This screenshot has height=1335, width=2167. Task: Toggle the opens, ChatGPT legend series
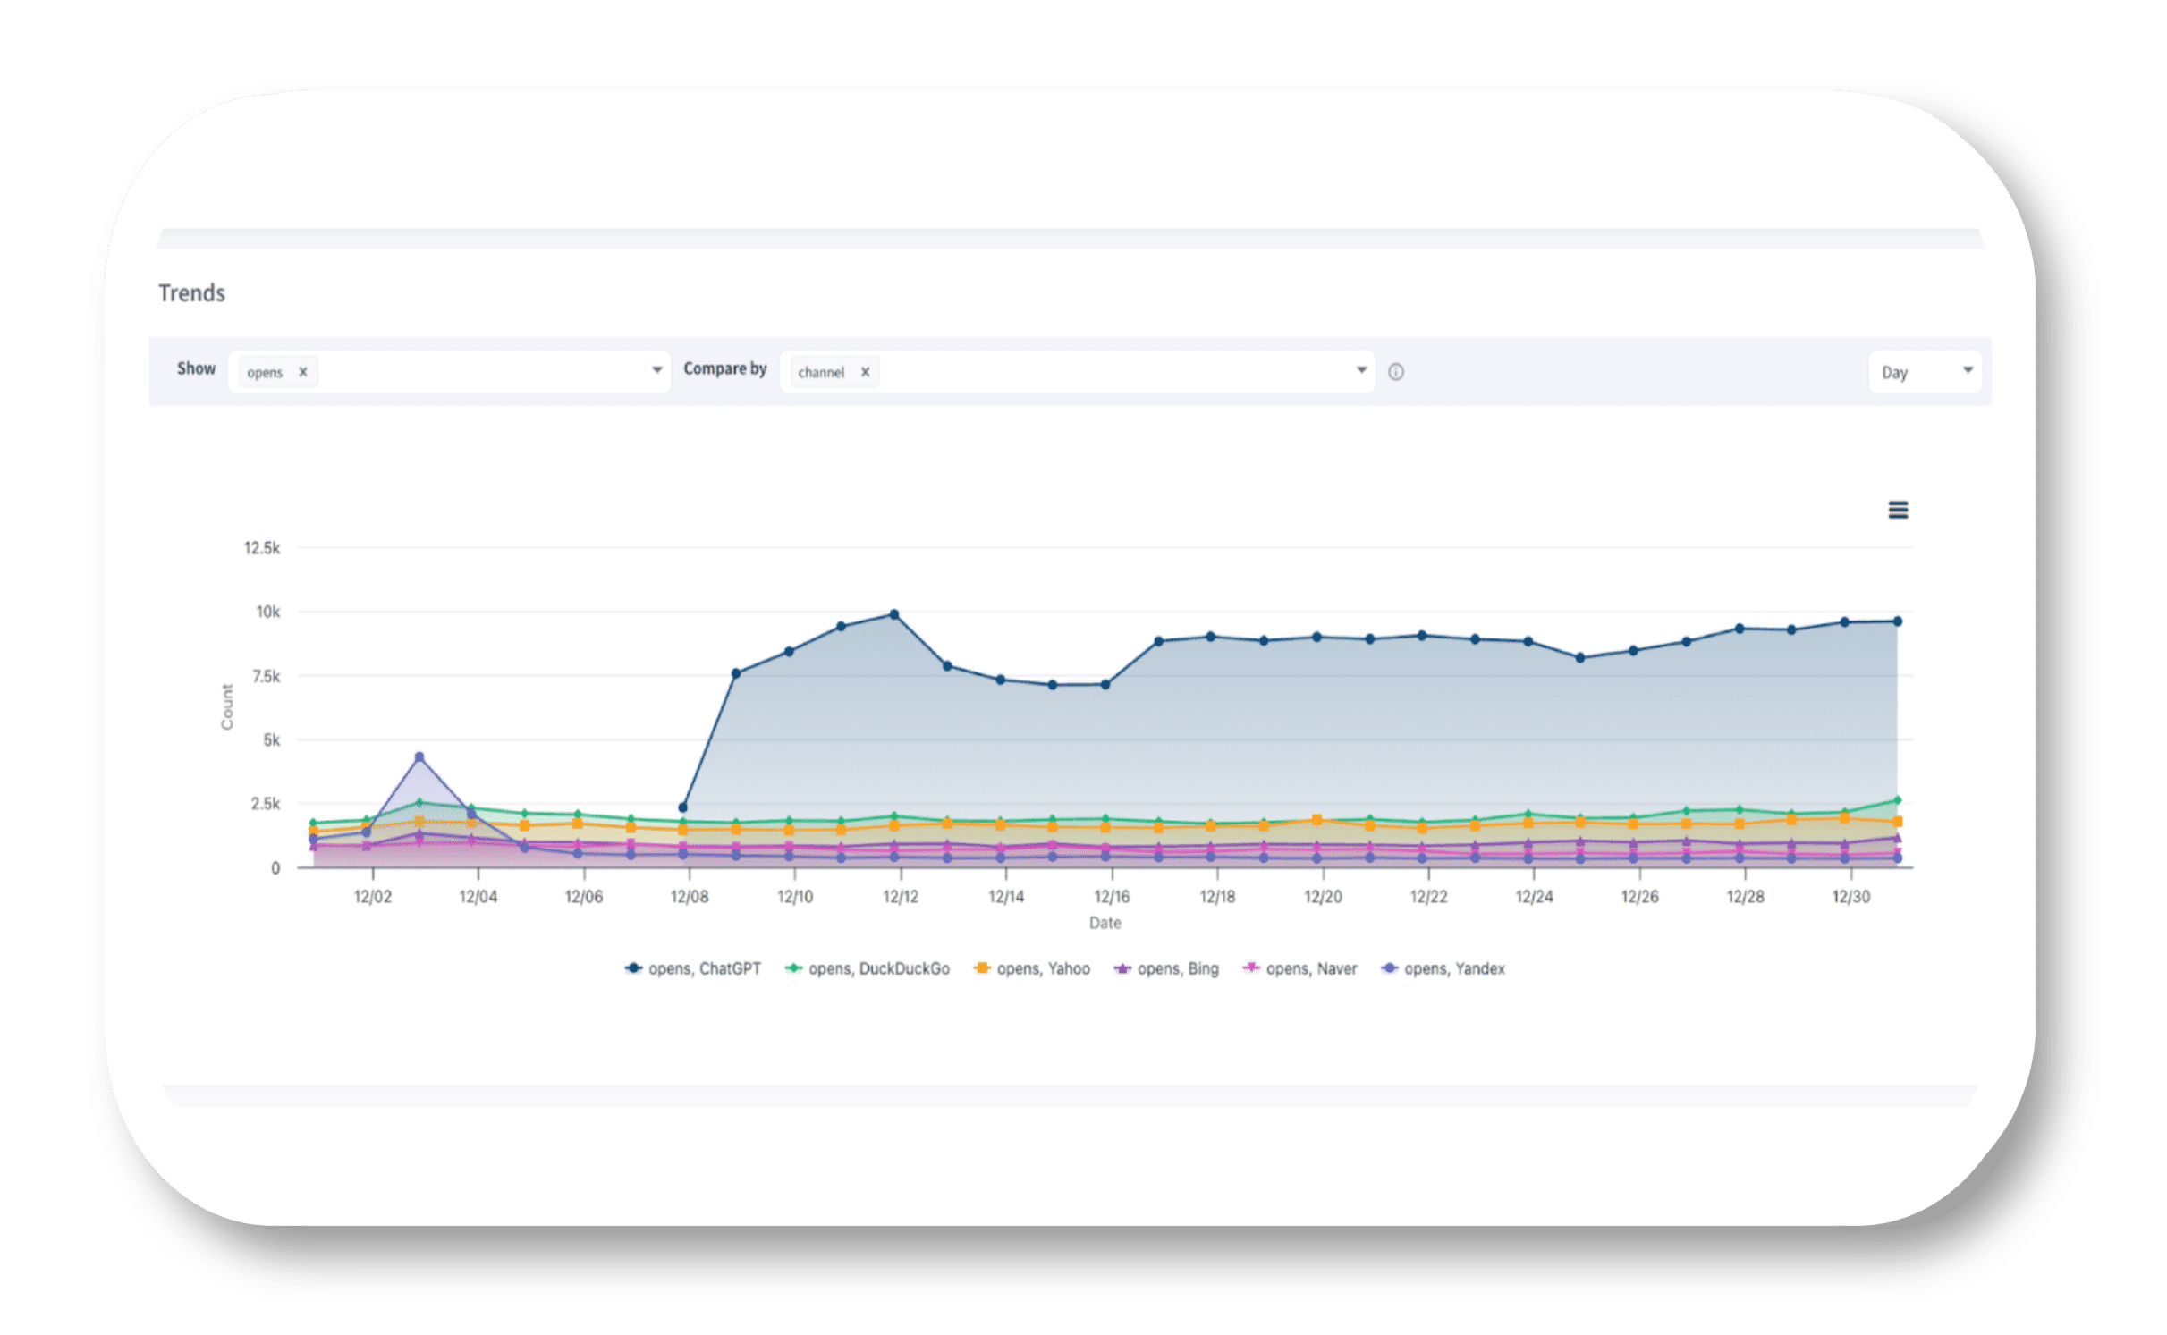[x=704, y=968]
